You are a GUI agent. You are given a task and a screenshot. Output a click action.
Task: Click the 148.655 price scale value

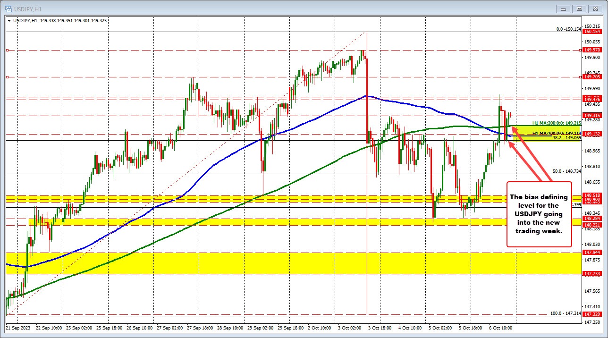591,182
